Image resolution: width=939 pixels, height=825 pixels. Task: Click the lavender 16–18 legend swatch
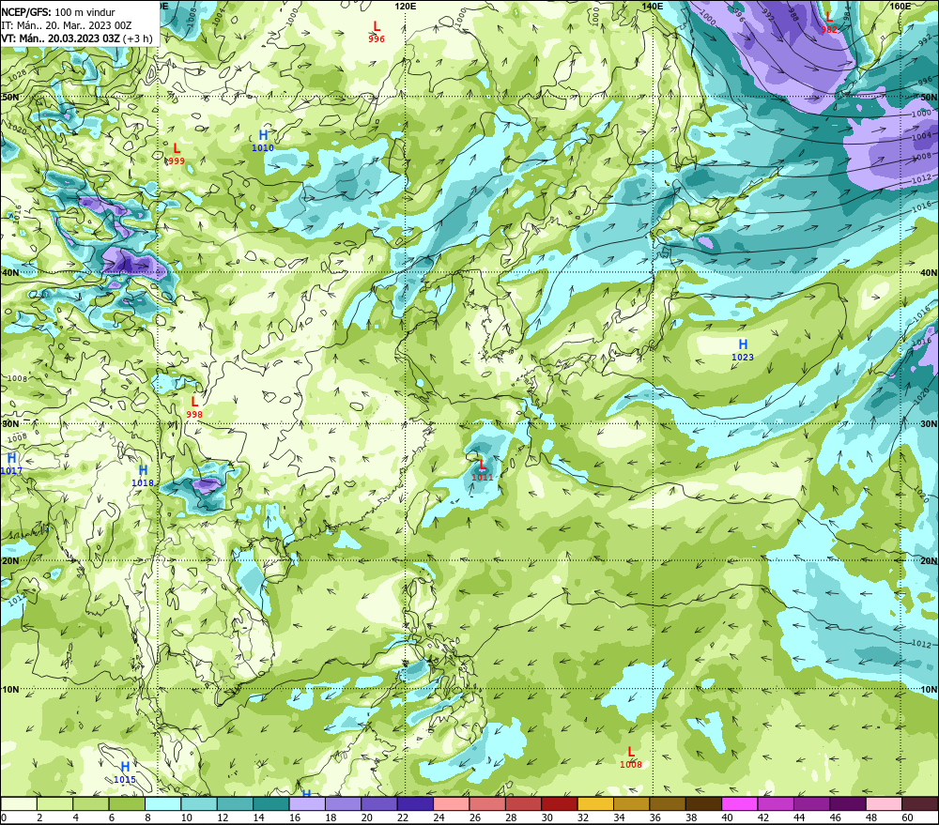point(307,803)
